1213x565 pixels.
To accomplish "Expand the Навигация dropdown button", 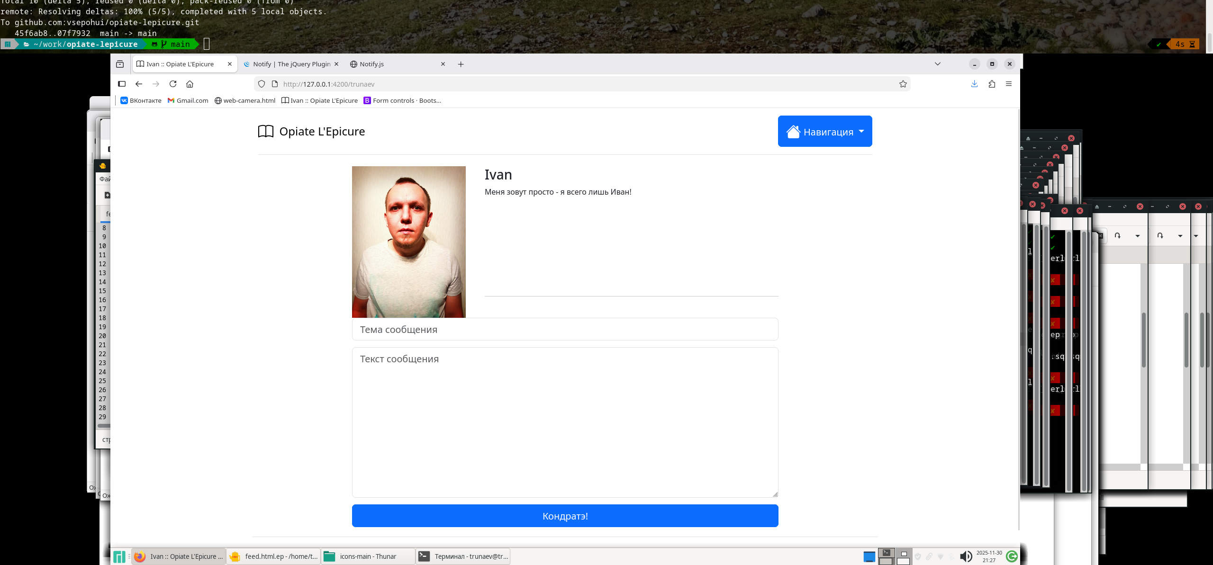I will point(824,131).
